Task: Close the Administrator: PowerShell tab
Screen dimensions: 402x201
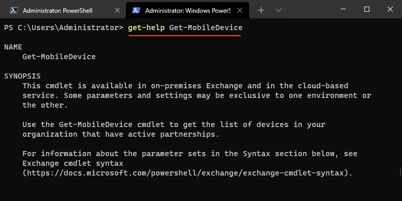Action: [117, 10]
